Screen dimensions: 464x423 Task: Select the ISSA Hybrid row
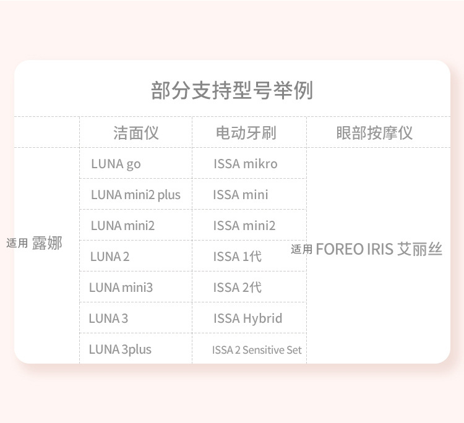coord(248,318)
